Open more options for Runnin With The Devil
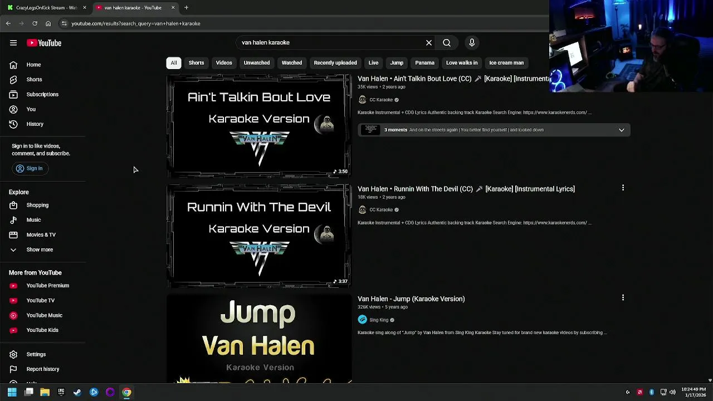 tap(623, 188)
